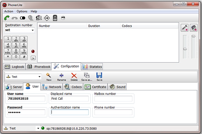Viewport: 202px width, 134px height.
Task: Open the Sound settings tab
Action: point(117,87)
